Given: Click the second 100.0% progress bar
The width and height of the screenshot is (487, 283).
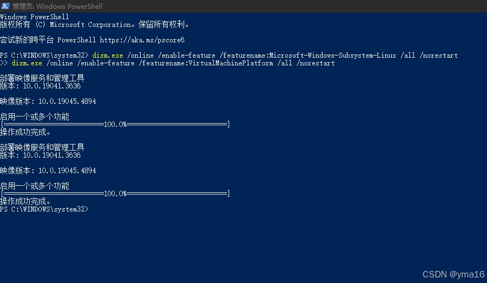Looking at the screenshot, I should point(115,194).
